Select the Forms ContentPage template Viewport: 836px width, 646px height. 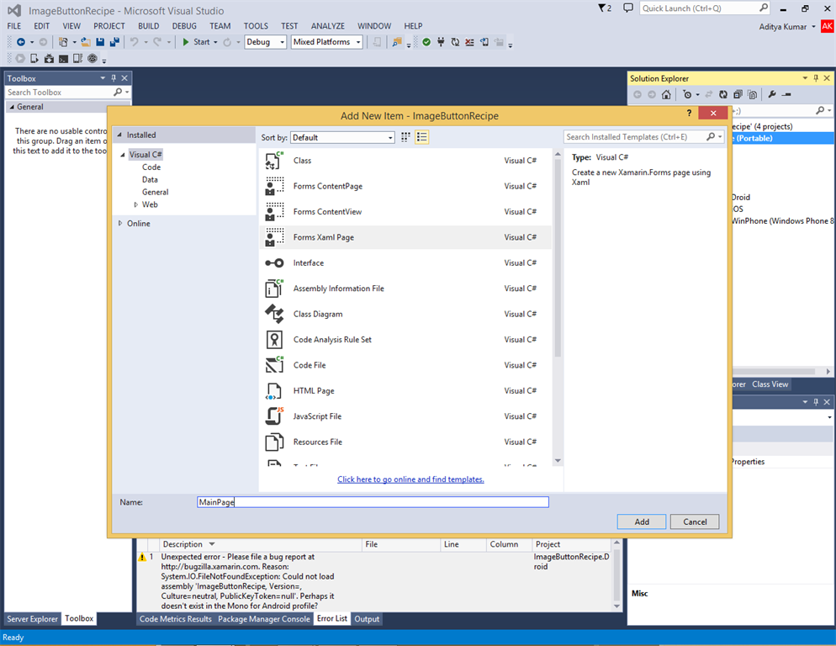(405, 186)
